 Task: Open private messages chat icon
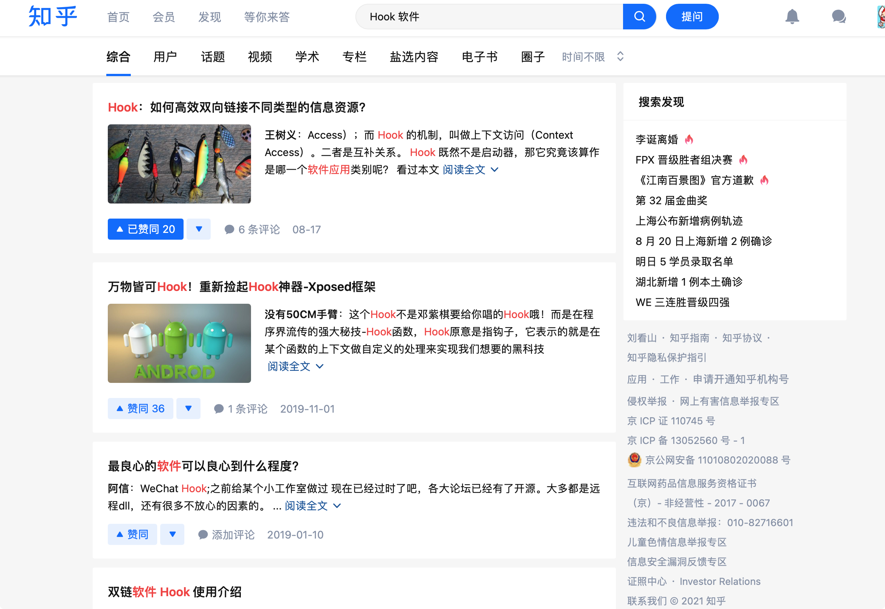(x=838, y=17)
